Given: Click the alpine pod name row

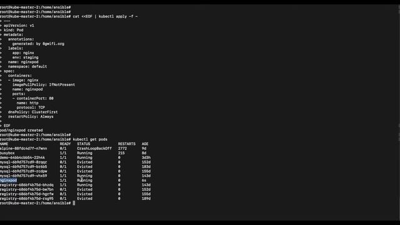Looking at the screenshot, I should click(x=24, y=149).
